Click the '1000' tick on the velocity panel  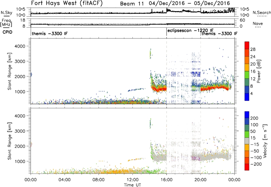point(20,161)
